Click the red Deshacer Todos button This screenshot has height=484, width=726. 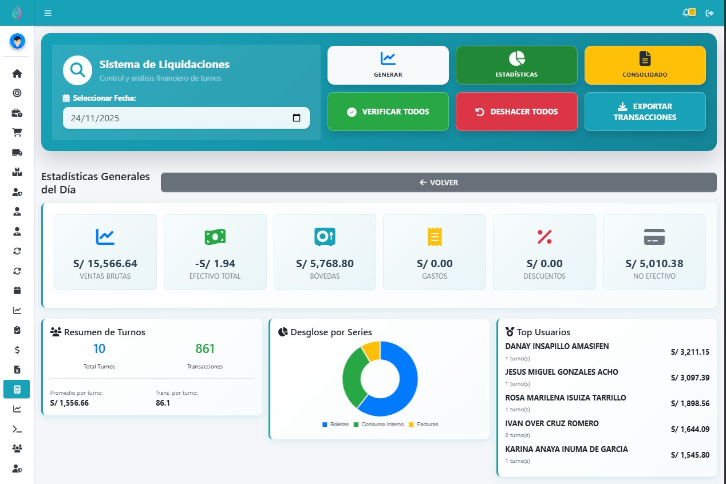(x=516, y=112)
